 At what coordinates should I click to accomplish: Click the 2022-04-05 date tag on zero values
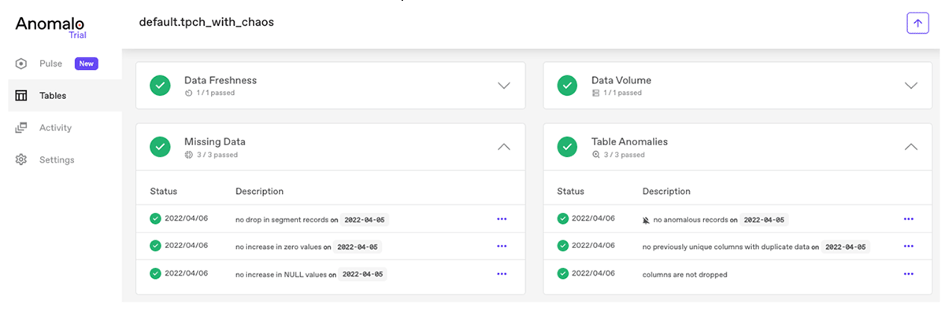pyautogui.click(x=358, y=247)
